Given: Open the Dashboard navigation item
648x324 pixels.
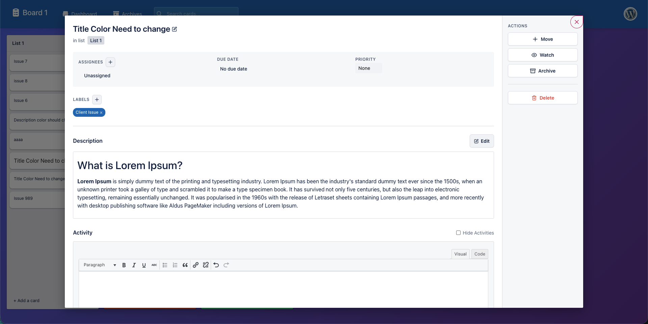Looking at the screenshot, I should (80, 14).
